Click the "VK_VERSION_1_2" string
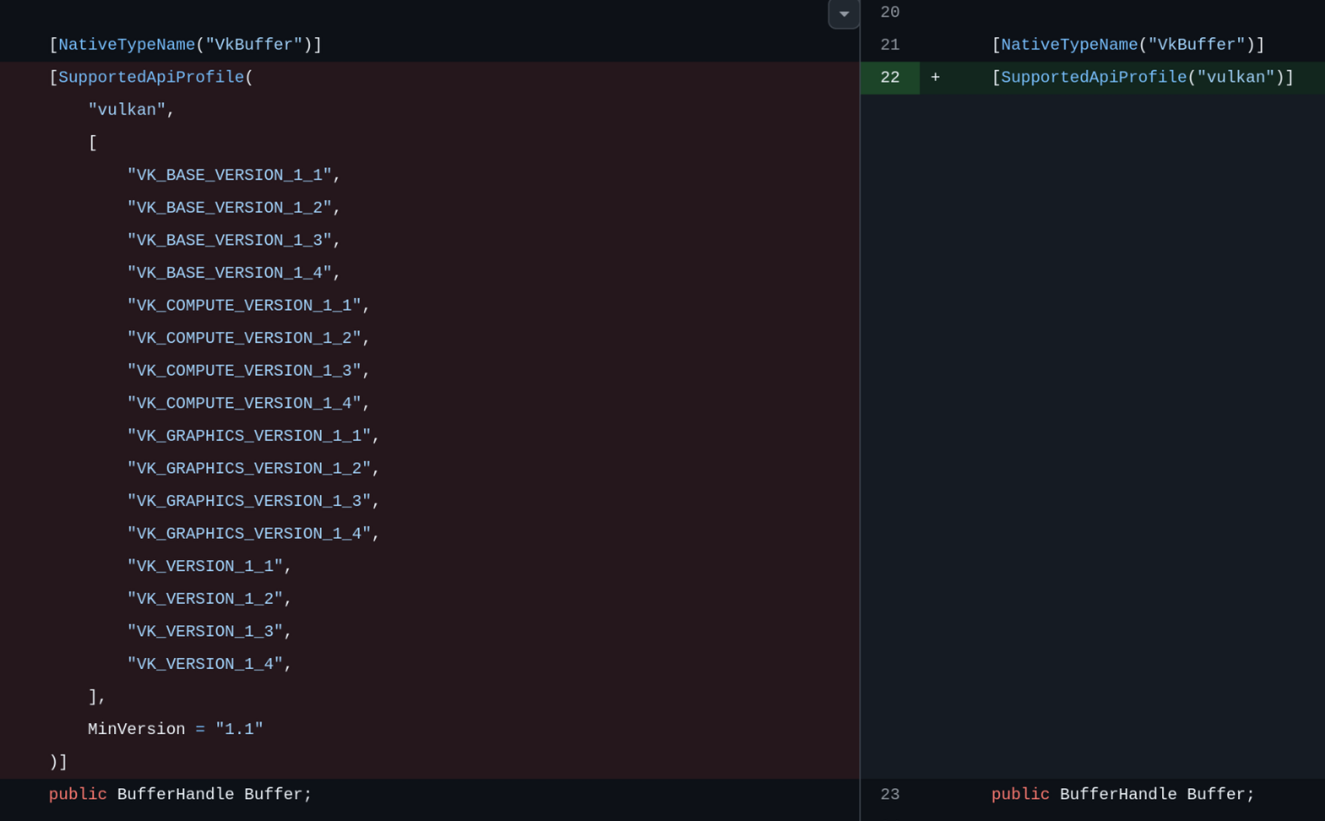Viewport: 1325px width, 821px height. [x=205, y=599]
